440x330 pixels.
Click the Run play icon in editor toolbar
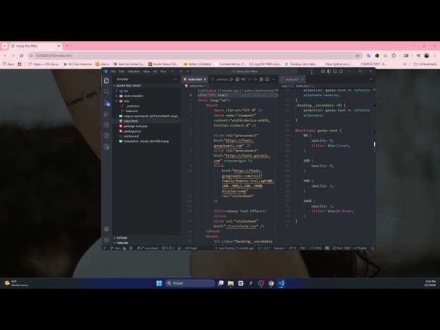pos(232,80)
